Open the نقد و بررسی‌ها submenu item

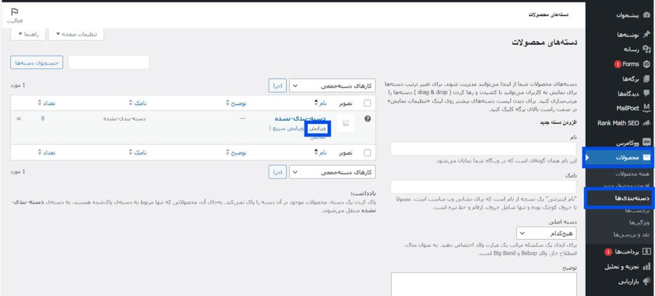tap(631, 235)
